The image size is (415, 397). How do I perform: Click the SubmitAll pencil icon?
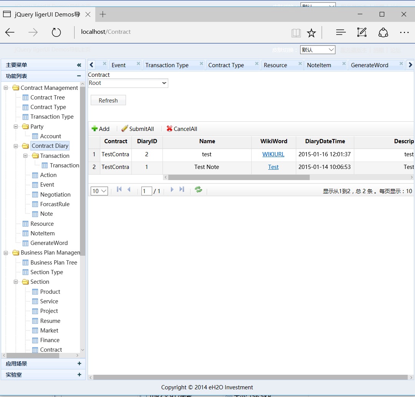(124, 129)
